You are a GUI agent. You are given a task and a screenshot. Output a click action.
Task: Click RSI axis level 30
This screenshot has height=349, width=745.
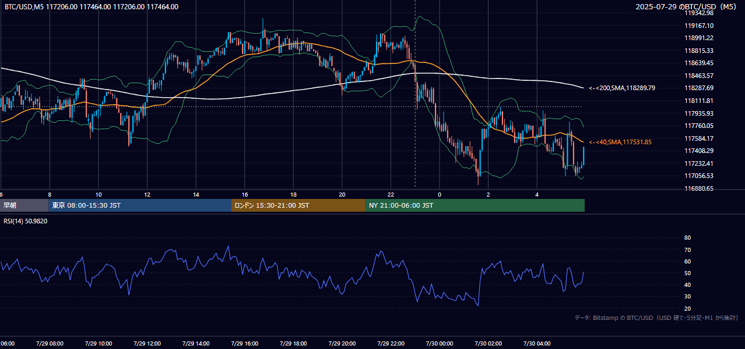point(687,297)
